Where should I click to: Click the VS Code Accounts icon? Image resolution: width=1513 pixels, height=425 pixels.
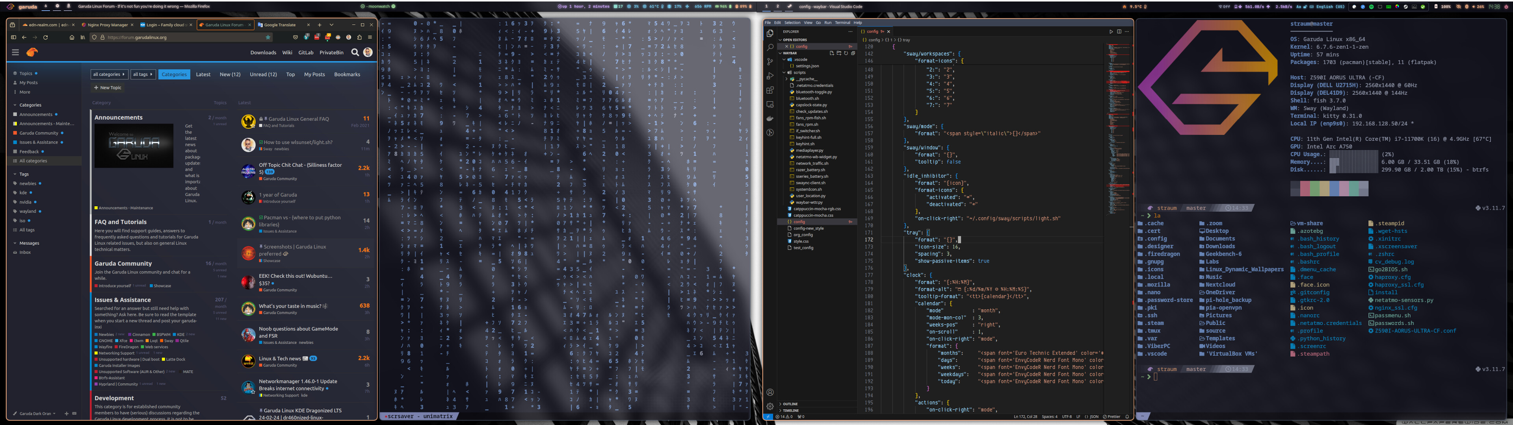pos(770,392)
